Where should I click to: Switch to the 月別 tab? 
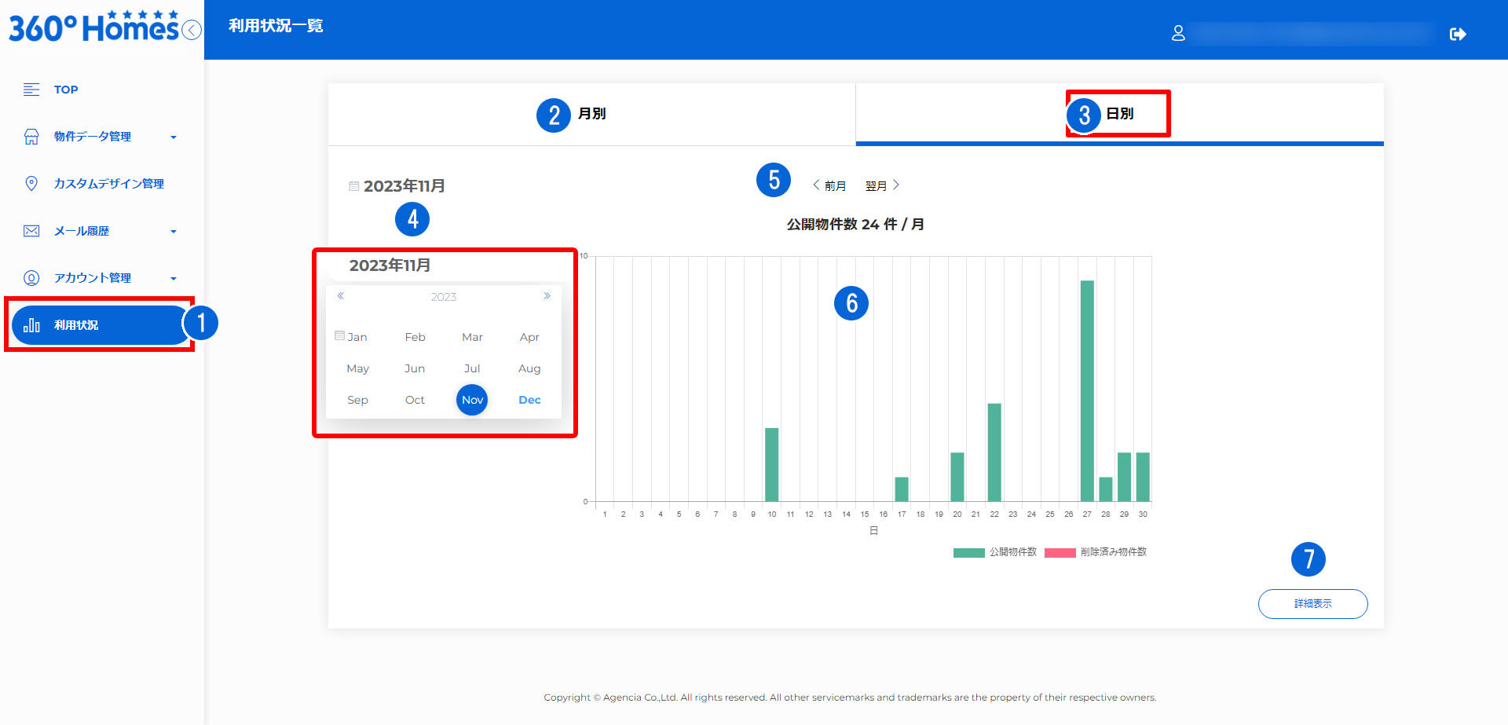[x=591, y=114]
